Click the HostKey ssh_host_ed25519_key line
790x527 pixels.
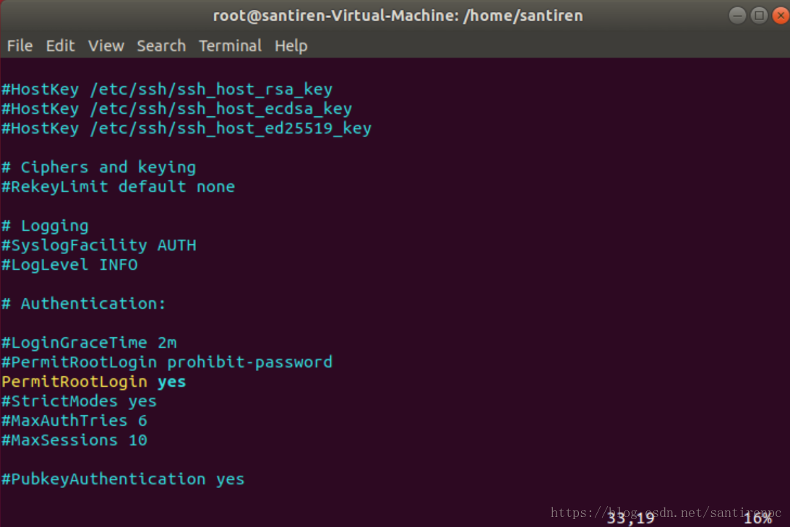point(186,128)
